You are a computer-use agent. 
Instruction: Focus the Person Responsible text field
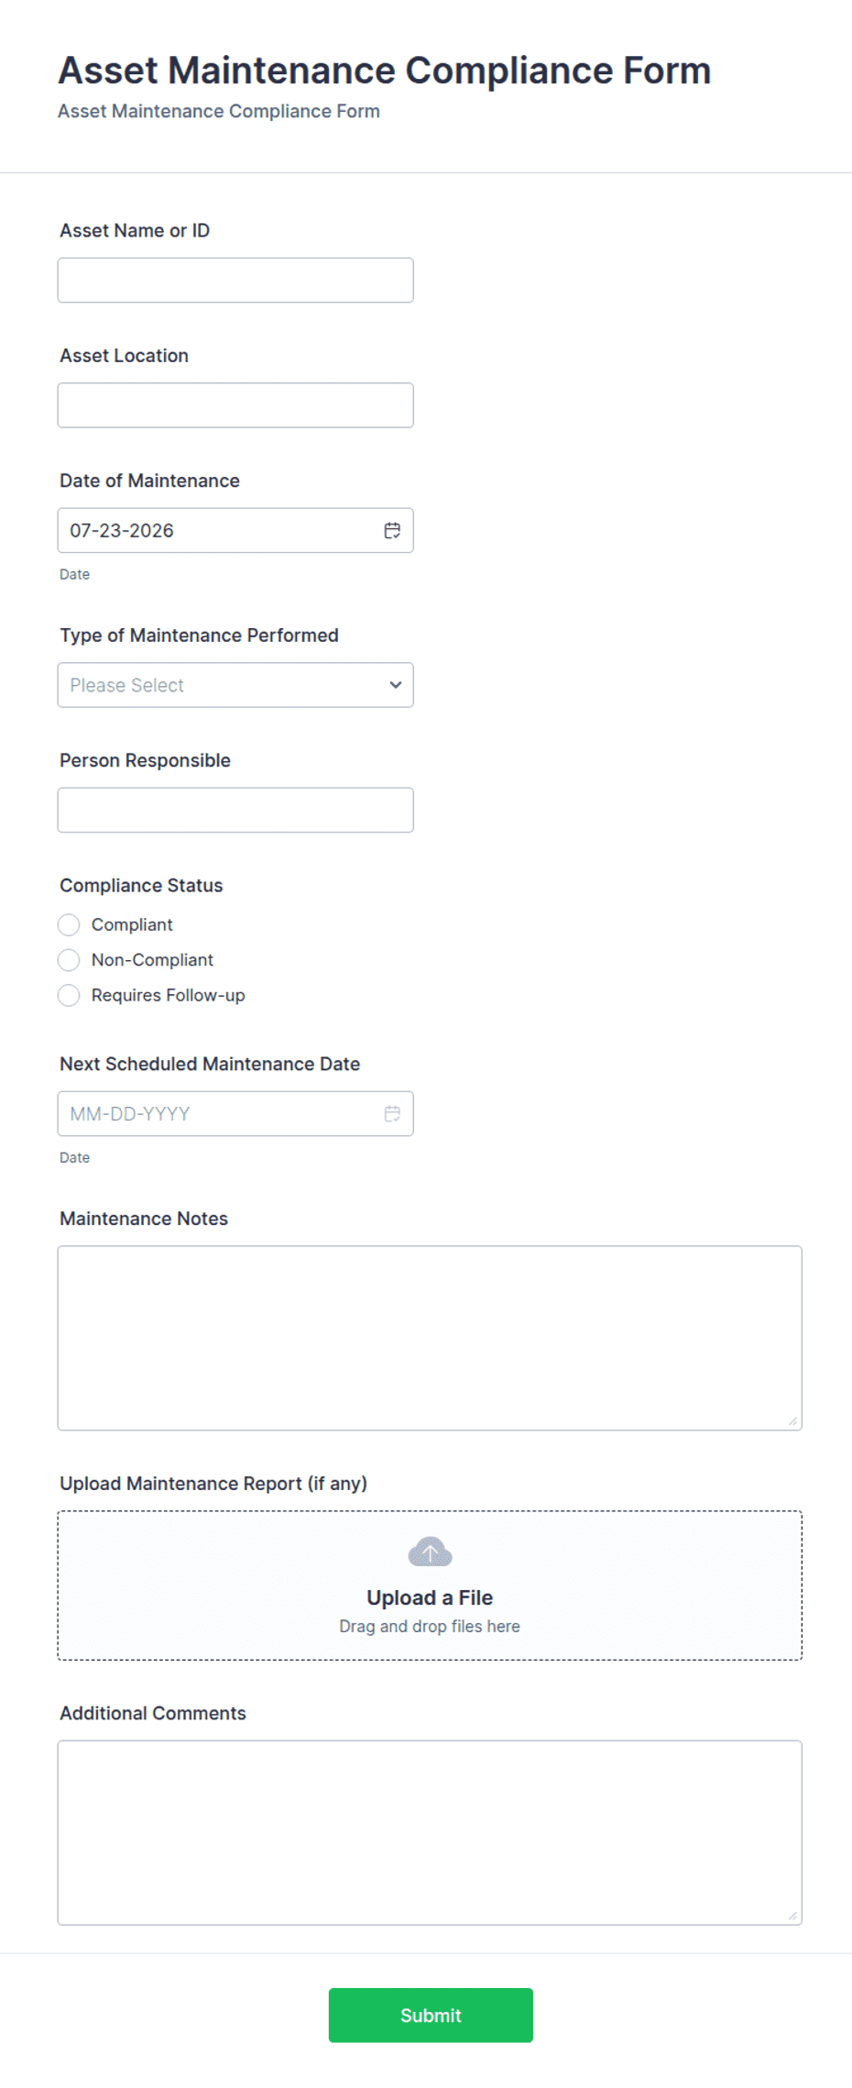(x=235, y=810)
